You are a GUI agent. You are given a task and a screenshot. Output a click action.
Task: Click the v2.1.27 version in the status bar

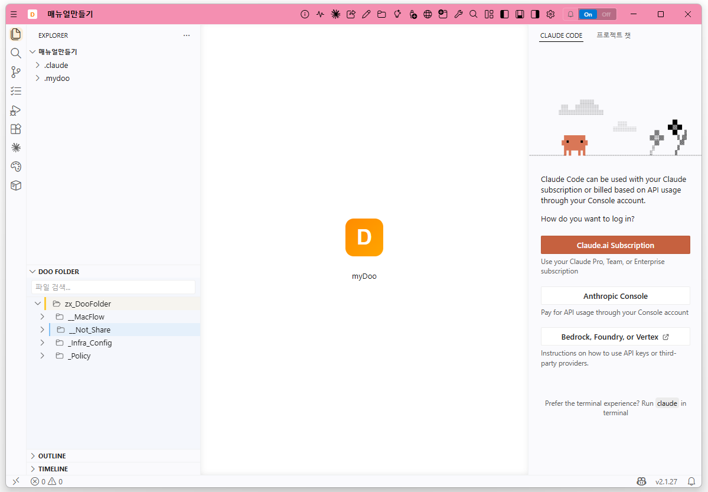coord(667,481)
